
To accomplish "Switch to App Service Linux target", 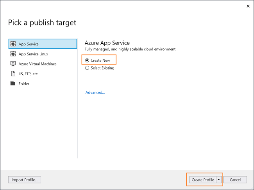I will 33,54.
